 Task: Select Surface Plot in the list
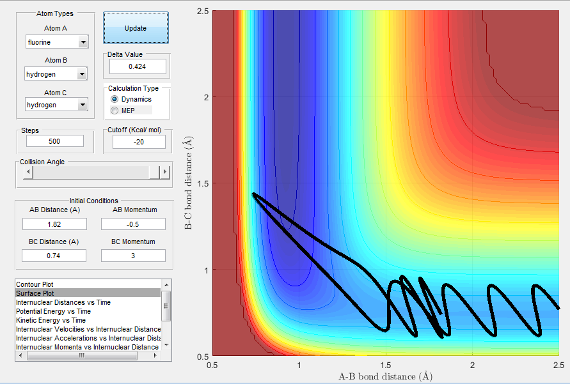click(88, 293)
